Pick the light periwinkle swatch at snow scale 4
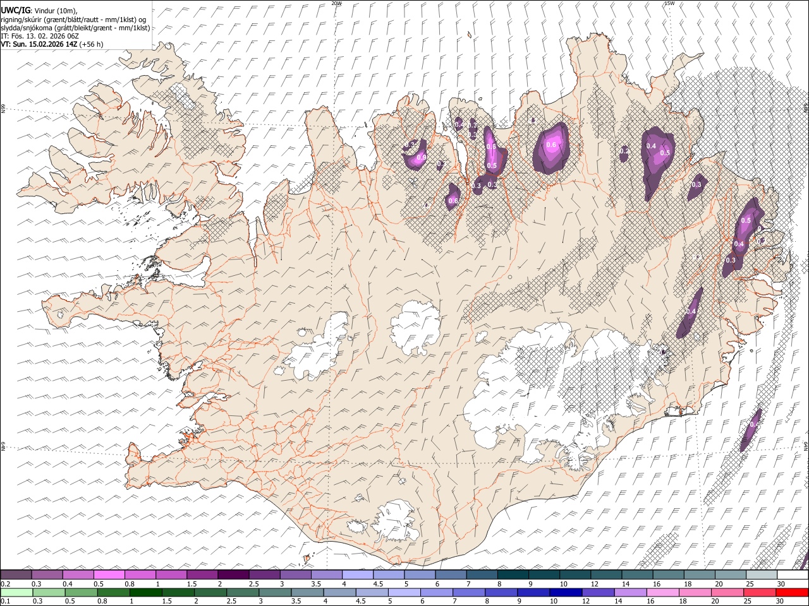The height and width of the screenshot is (606, 809). point(358,574)
